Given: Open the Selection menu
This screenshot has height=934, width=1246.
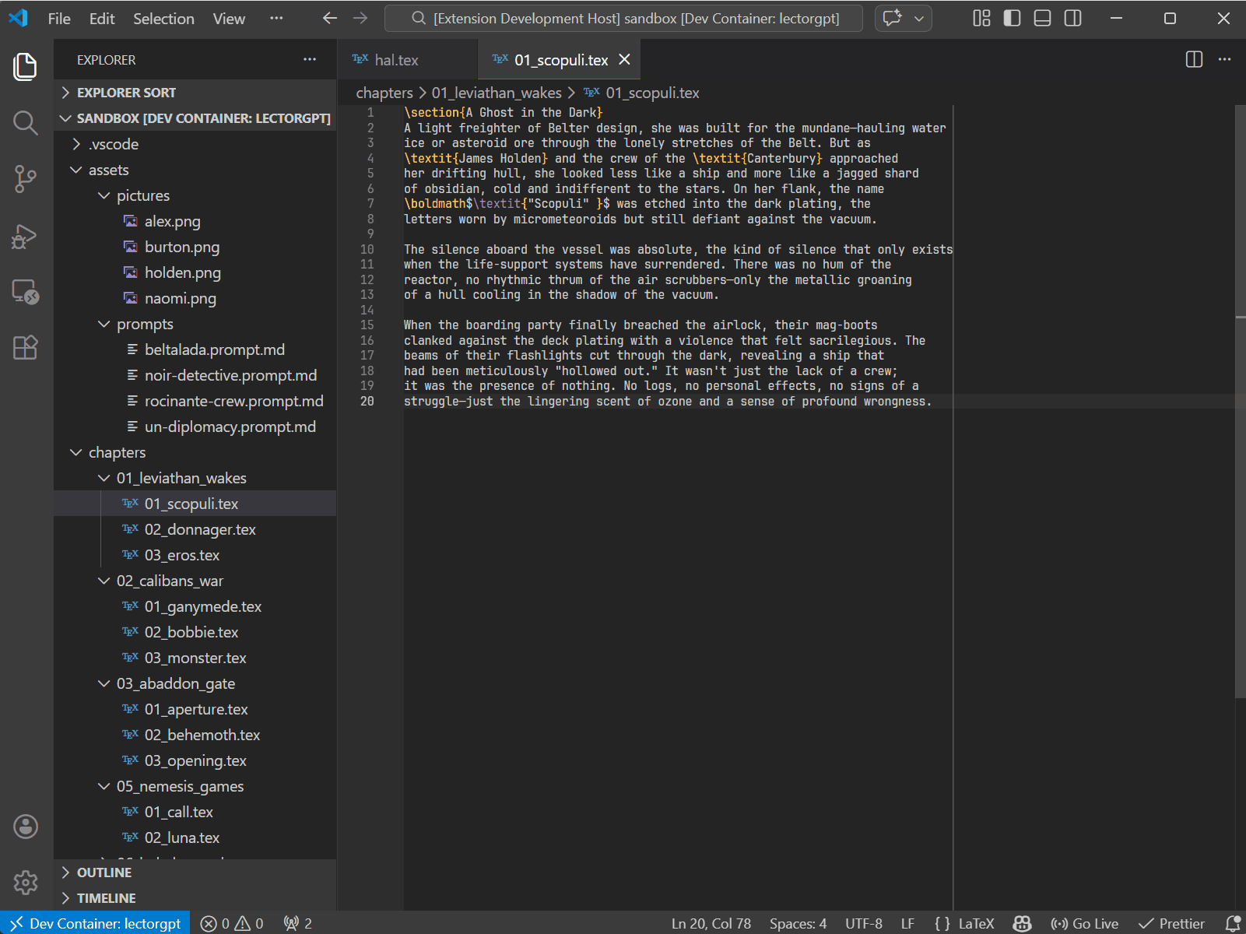Looking at the screenshot, I should tap(163, 19).
